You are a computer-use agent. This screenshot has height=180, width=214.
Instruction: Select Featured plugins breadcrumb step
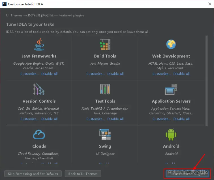(71, 15)
